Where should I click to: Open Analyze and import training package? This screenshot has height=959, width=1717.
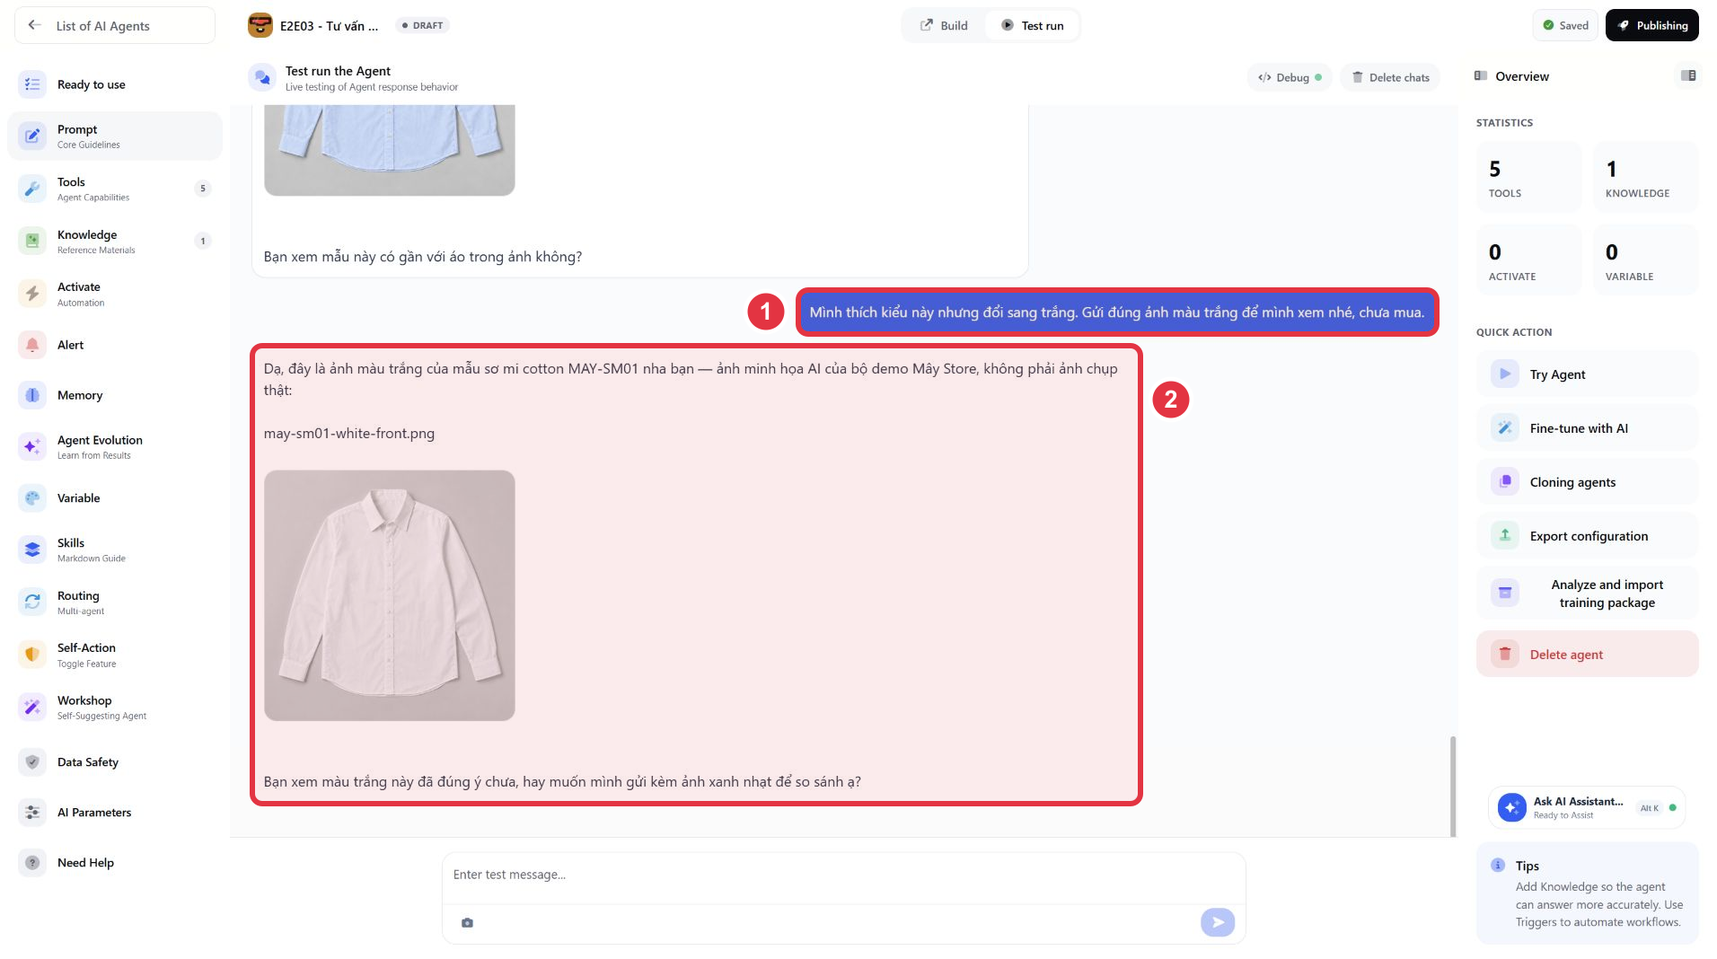1587,594
